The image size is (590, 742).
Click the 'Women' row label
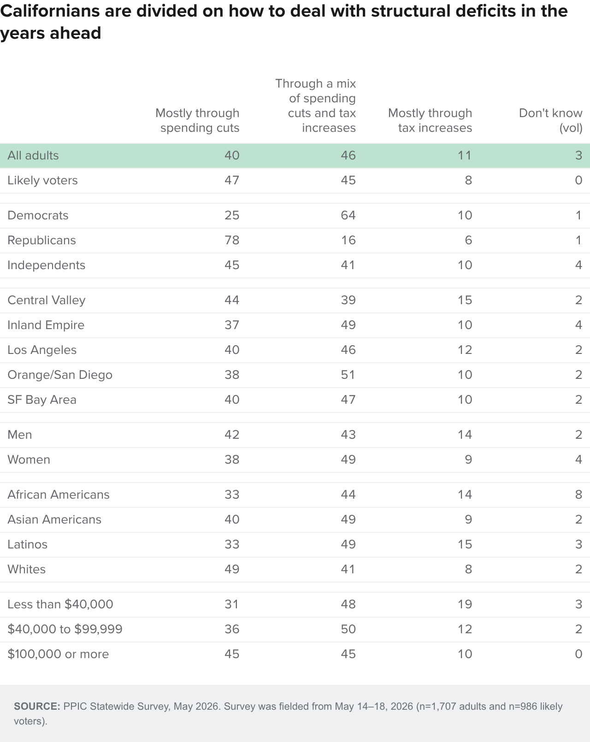(x=29, y=459)
